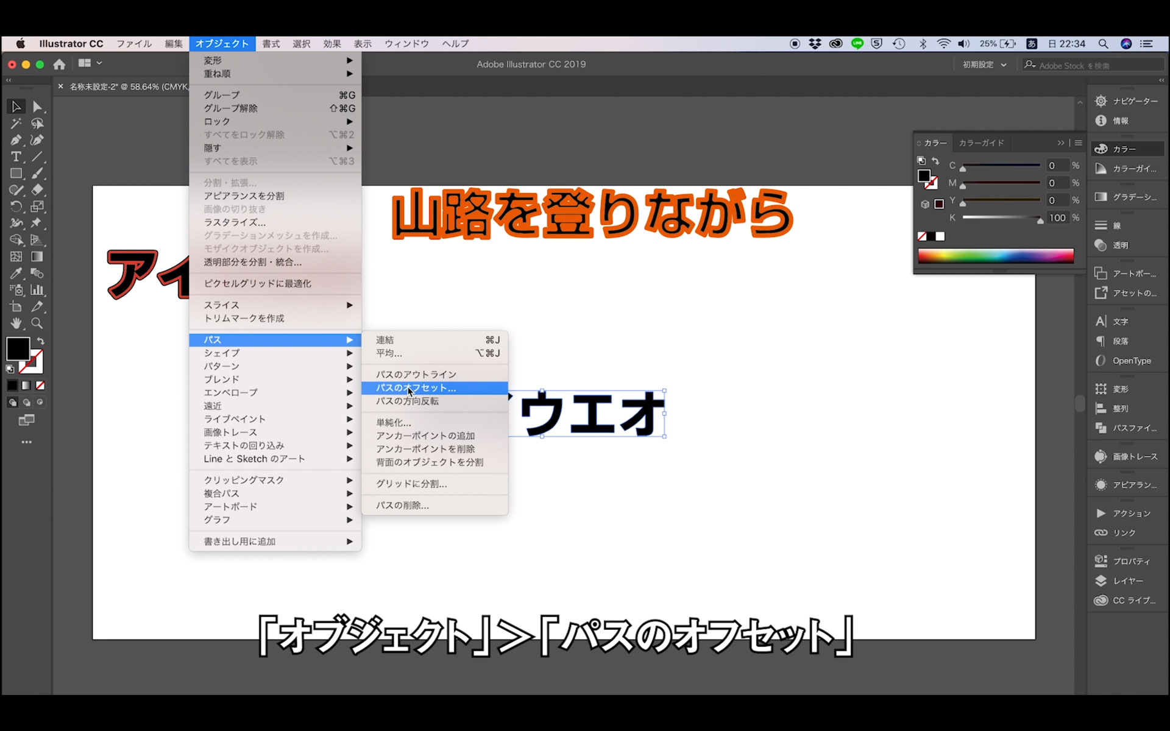The image size is (1170, 731).
Task: Select the Pen tool
Action: pos(16,140)
